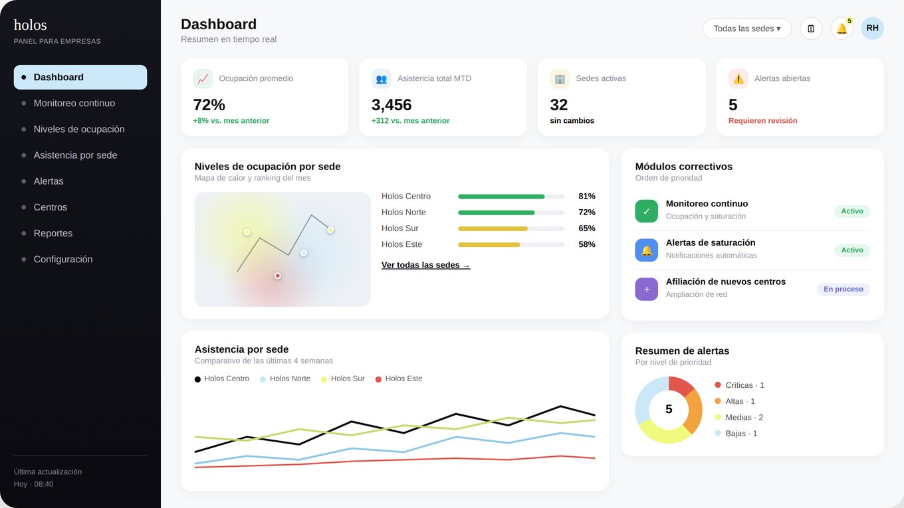This screenshot has width=904, height=508.
Task: Click the Holos Norte occupancy progress bar
Action: (x=511, y=212)
